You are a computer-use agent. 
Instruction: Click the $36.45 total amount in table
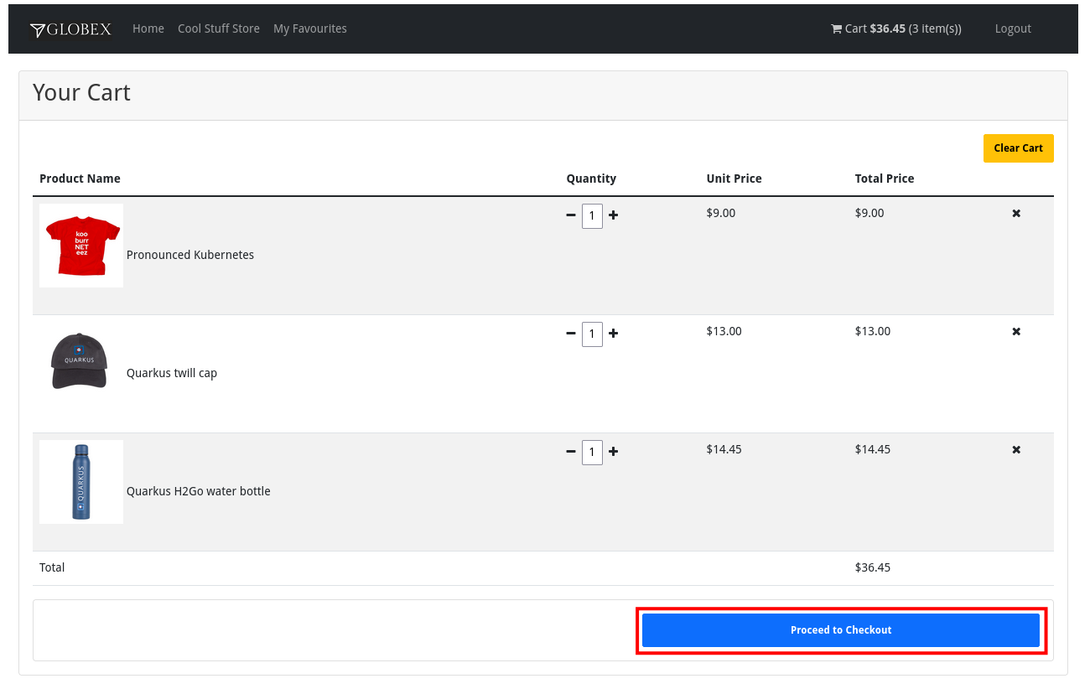(x=873, y=567)
